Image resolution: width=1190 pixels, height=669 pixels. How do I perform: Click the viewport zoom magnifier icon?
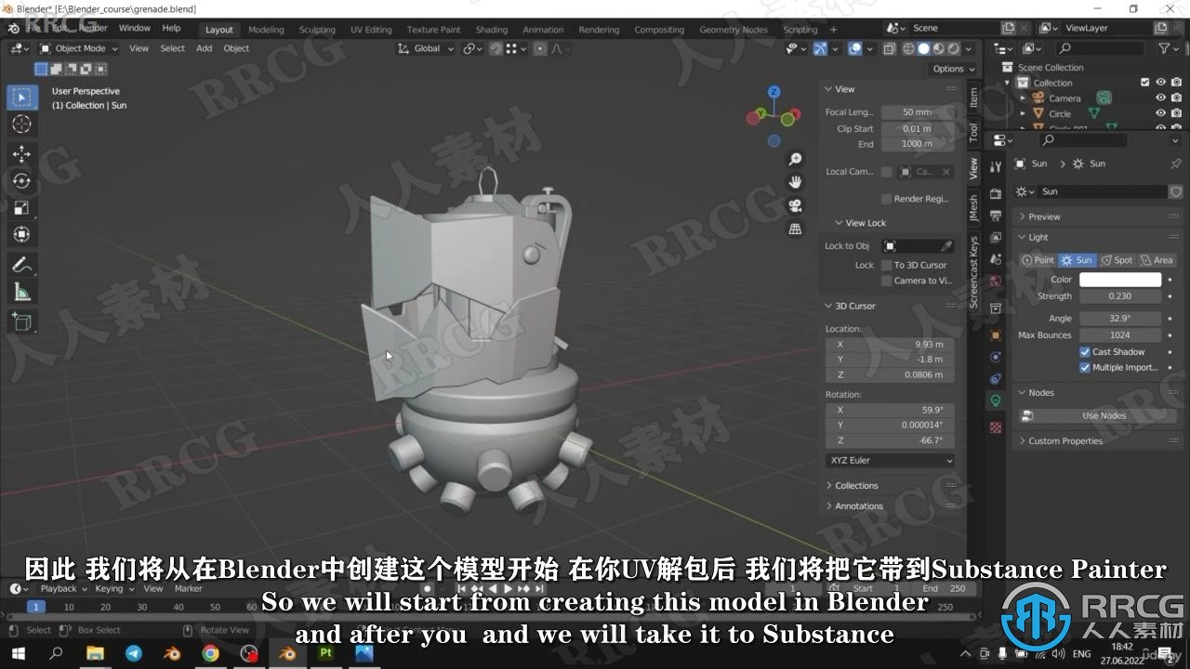[795, 160]
